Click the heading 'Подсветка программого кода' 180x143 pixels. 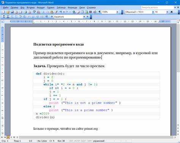pos(58,44)
